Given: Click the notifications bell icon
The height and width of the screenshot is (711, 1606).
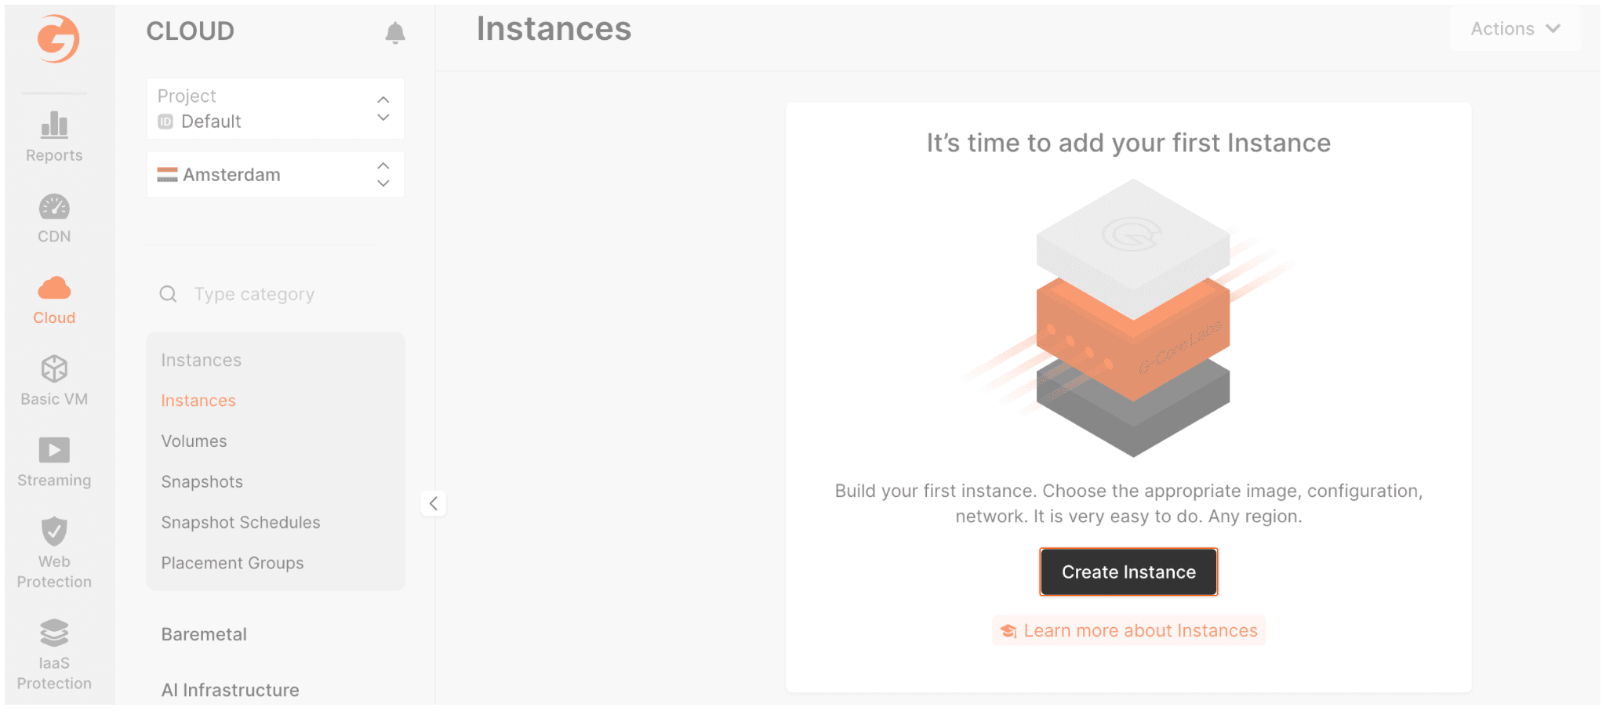Looking at the screenshot, I should tap(395, 33).
